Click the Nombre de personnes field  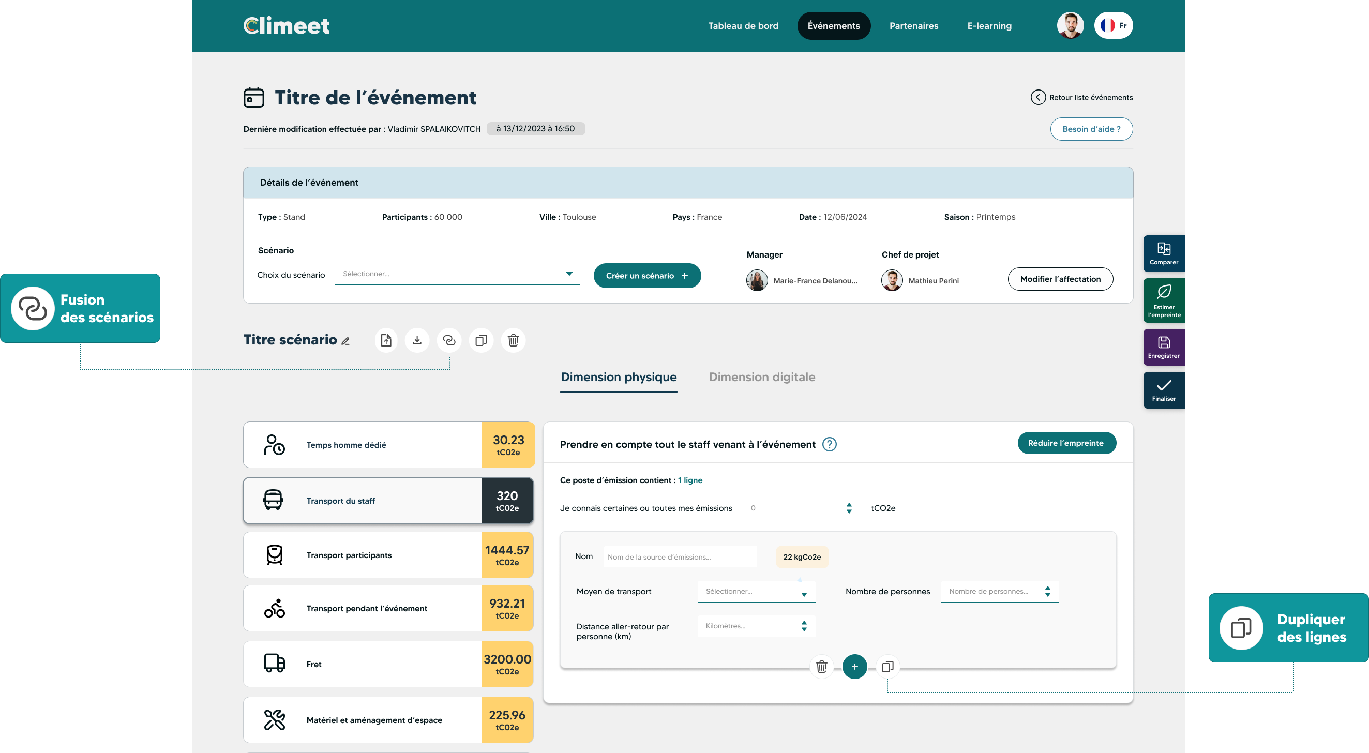pos(1000,592)
